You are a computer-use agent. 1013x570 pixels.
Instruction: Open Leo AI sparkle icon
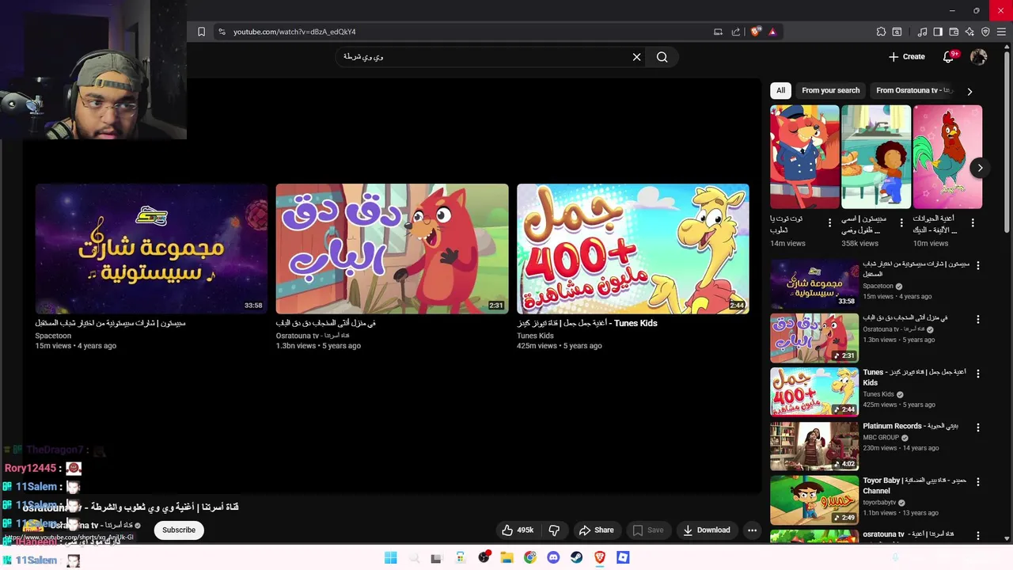point(969,32)
